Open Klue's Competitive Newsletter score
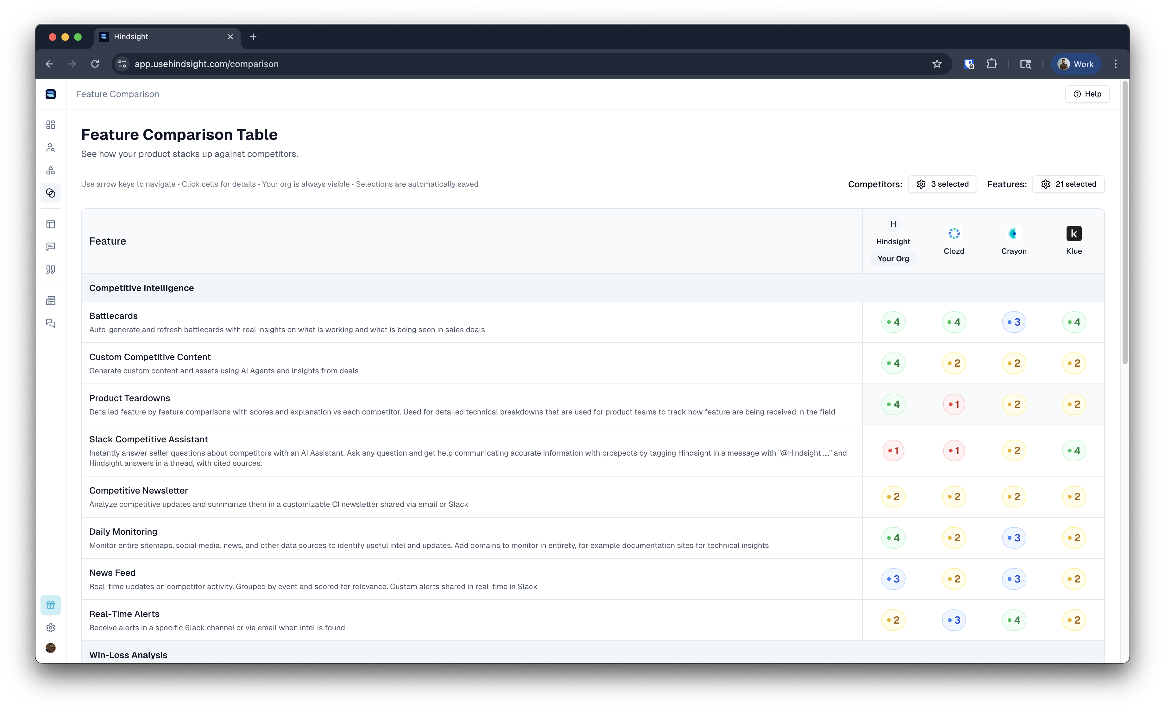The image size is (1165, 710). coord(1074,497)
